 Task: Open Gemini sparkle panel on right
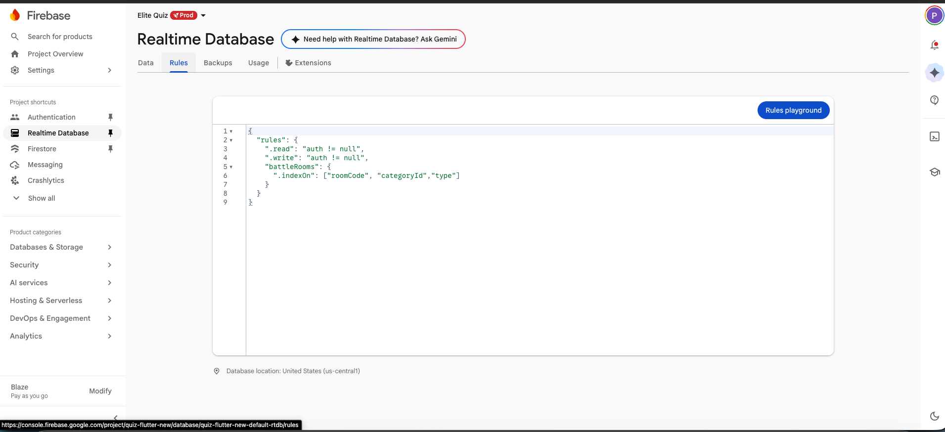tap(934, 73)
